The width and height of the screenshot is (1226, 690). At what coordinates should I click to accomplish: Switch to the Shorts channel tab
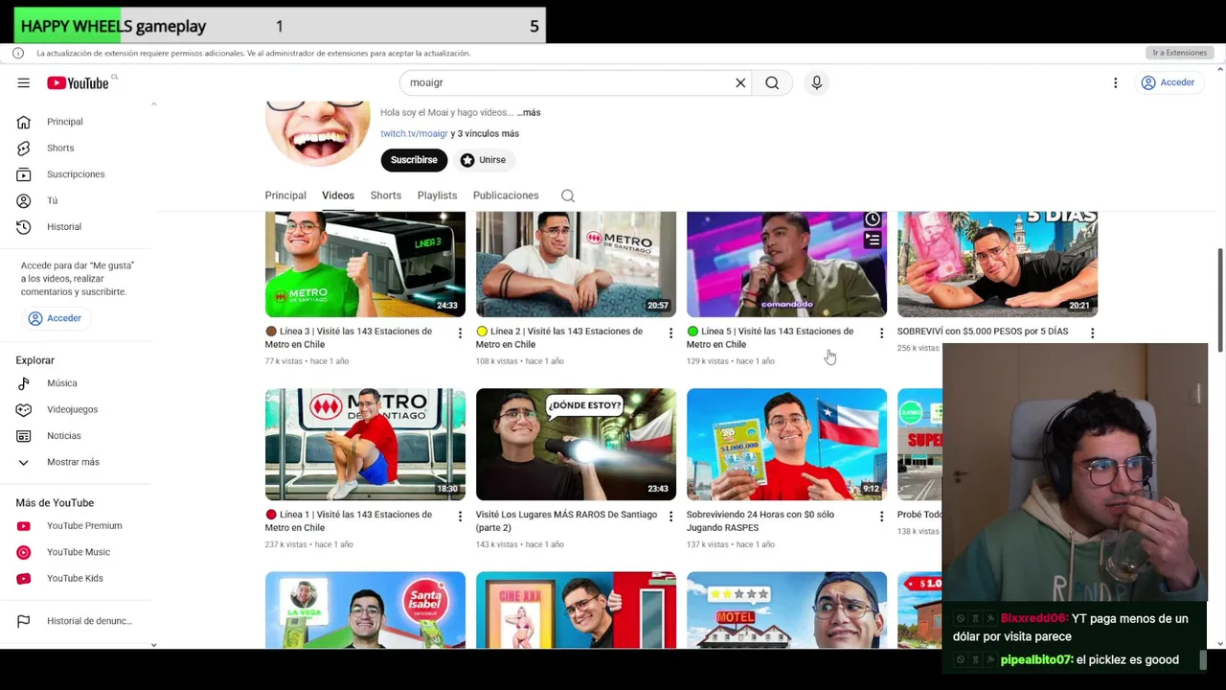click(386, 195)
